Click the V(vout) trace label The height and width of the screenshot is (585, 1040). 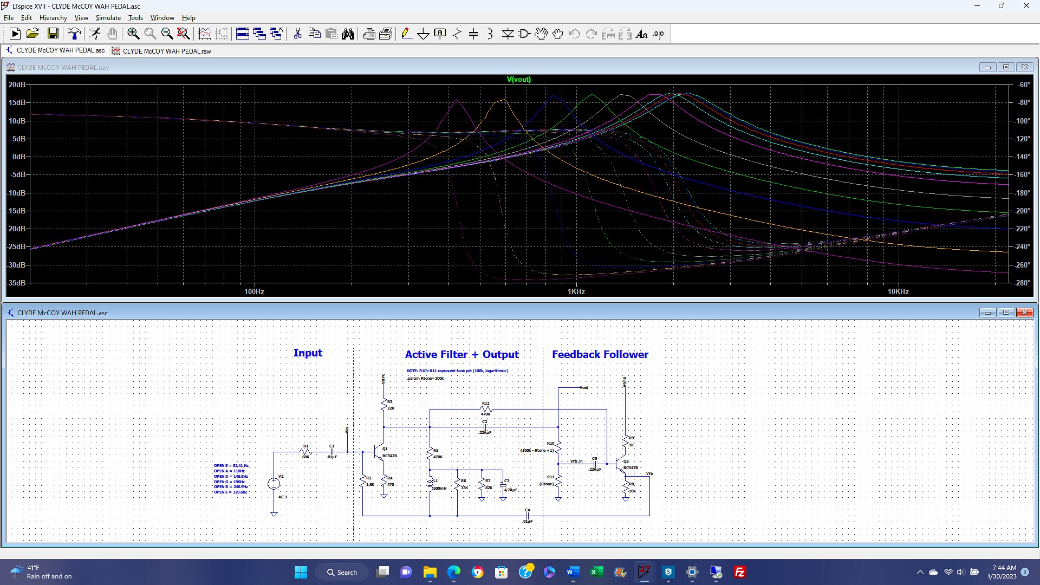518,79
